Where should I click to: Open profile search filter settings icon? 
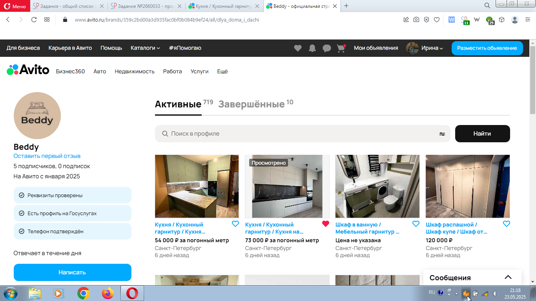click(x=442, y=134)
